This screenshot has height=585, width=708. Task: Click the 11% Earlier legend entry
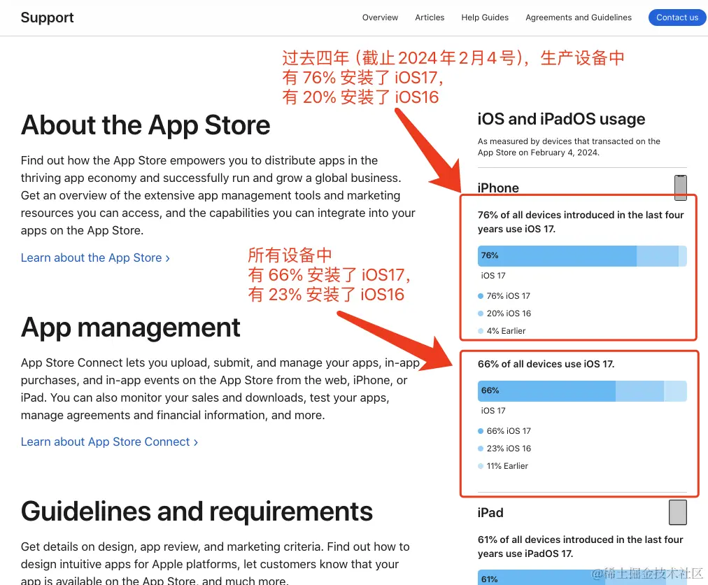pos(503,466)
